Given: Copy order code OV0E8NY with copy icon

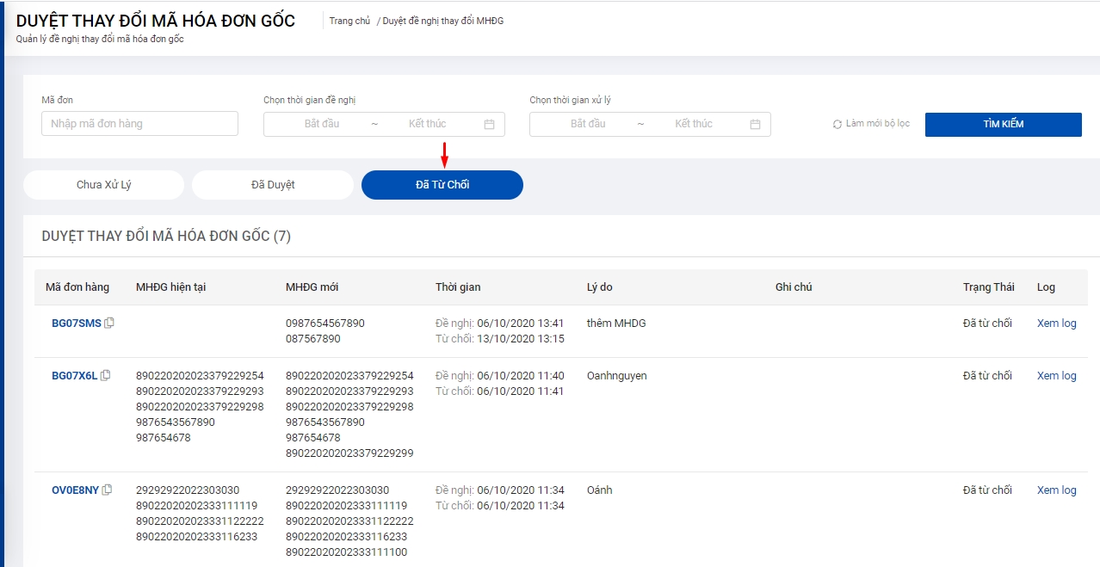Looking at the screenshot, I should (x=107, y=490).
